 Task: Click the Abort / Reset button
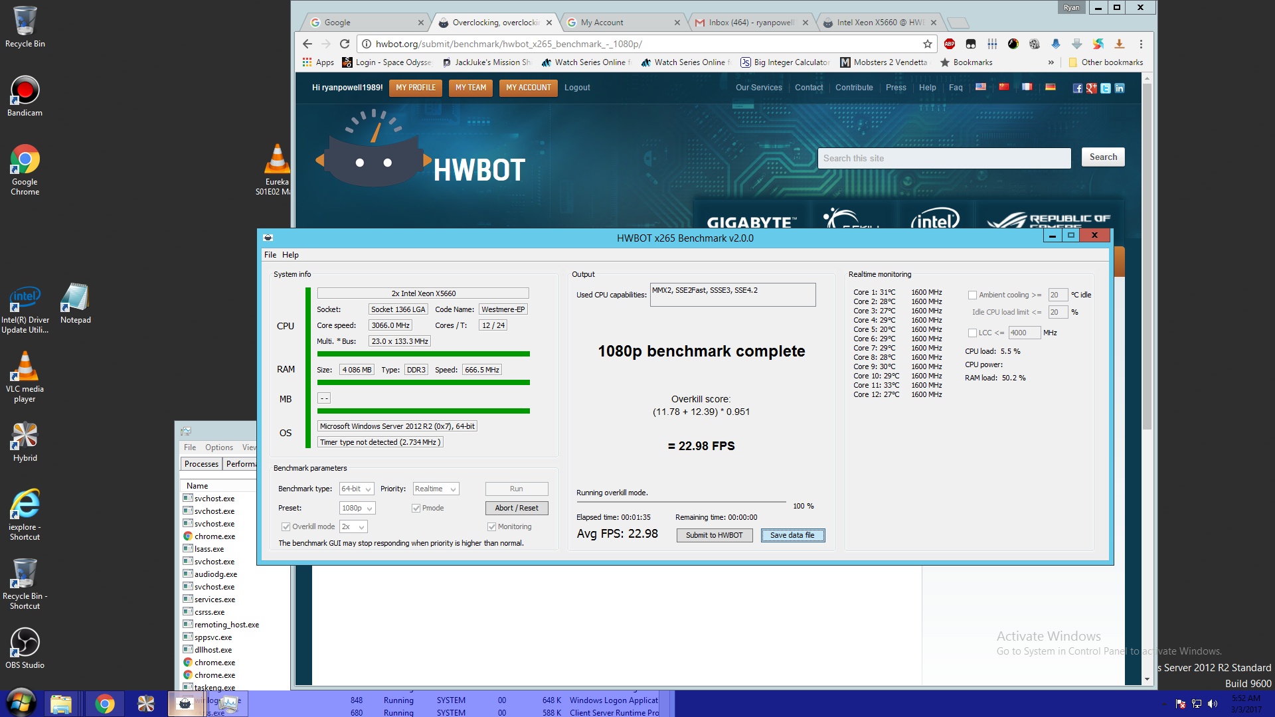[517, 509]
